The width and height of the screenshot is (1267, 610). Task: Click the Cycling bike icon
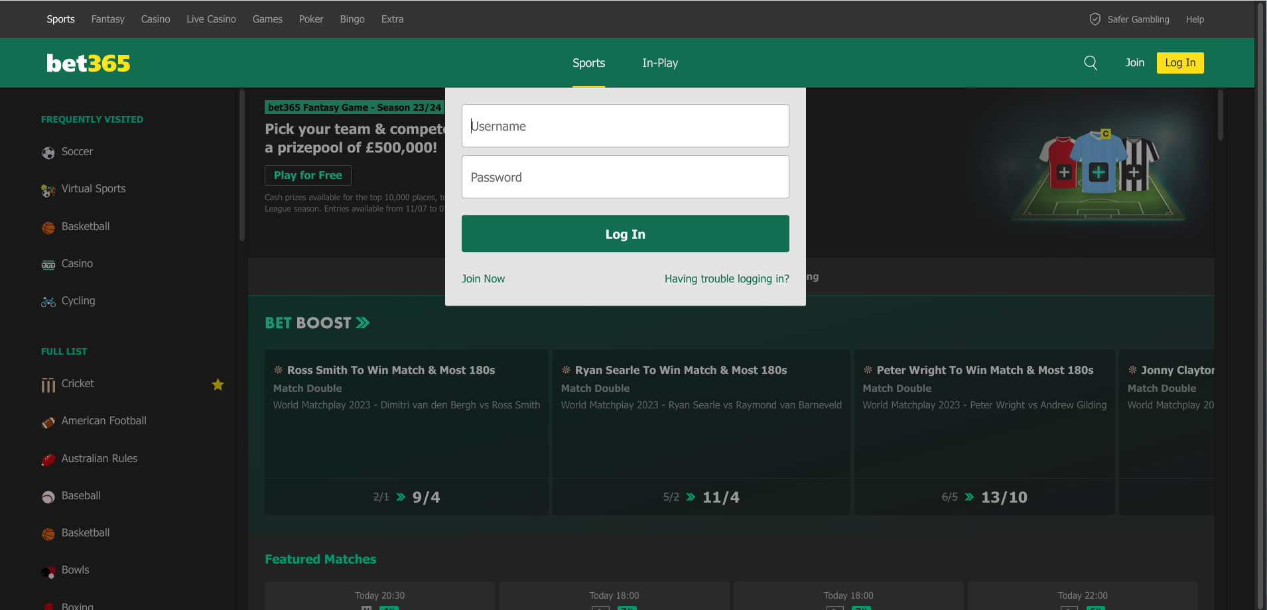pos(48,302)
